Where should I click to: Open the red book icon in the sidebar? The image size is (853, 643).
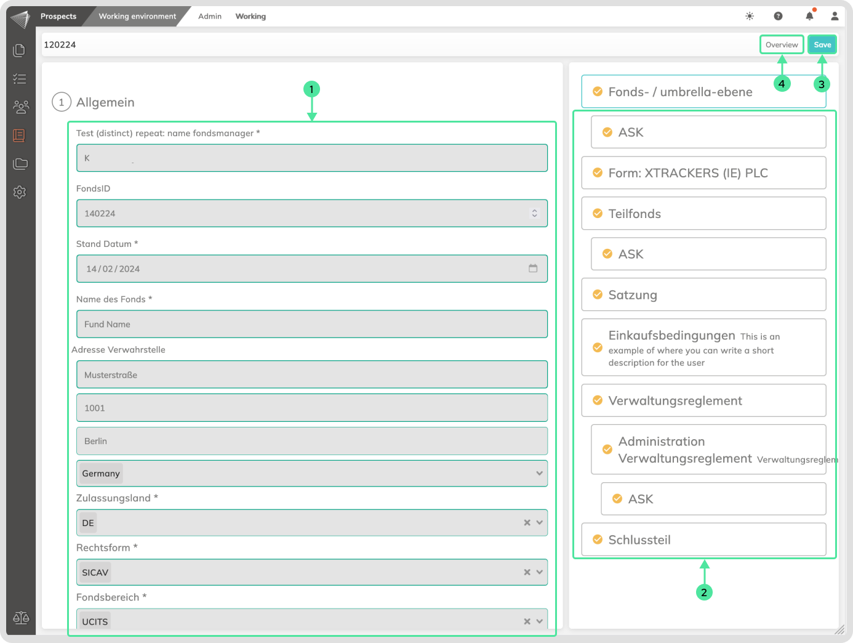(x=19, y=135)
